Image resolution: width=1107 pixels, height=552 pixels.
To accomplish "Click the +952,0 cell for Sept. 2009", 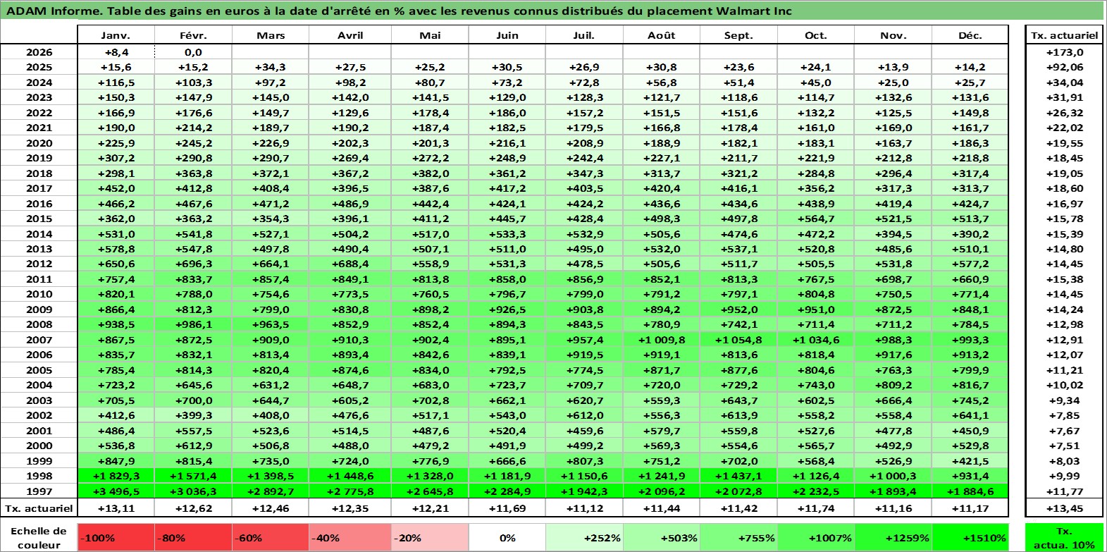I will (x=738, y=309).
